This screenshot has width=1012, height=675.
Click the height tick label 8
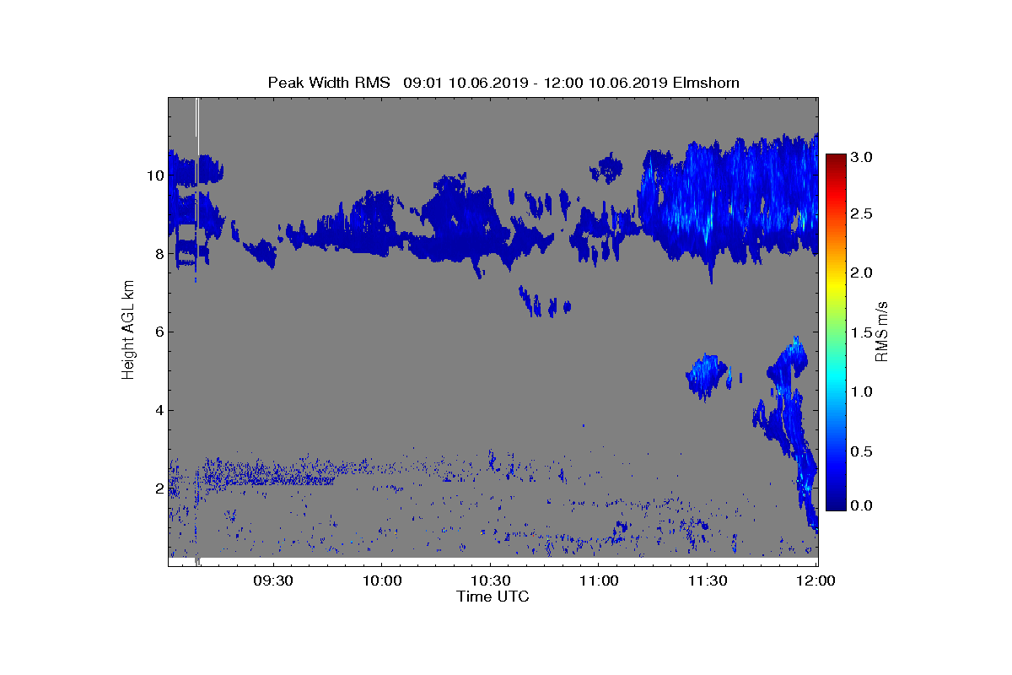click(x=158, y=253)
